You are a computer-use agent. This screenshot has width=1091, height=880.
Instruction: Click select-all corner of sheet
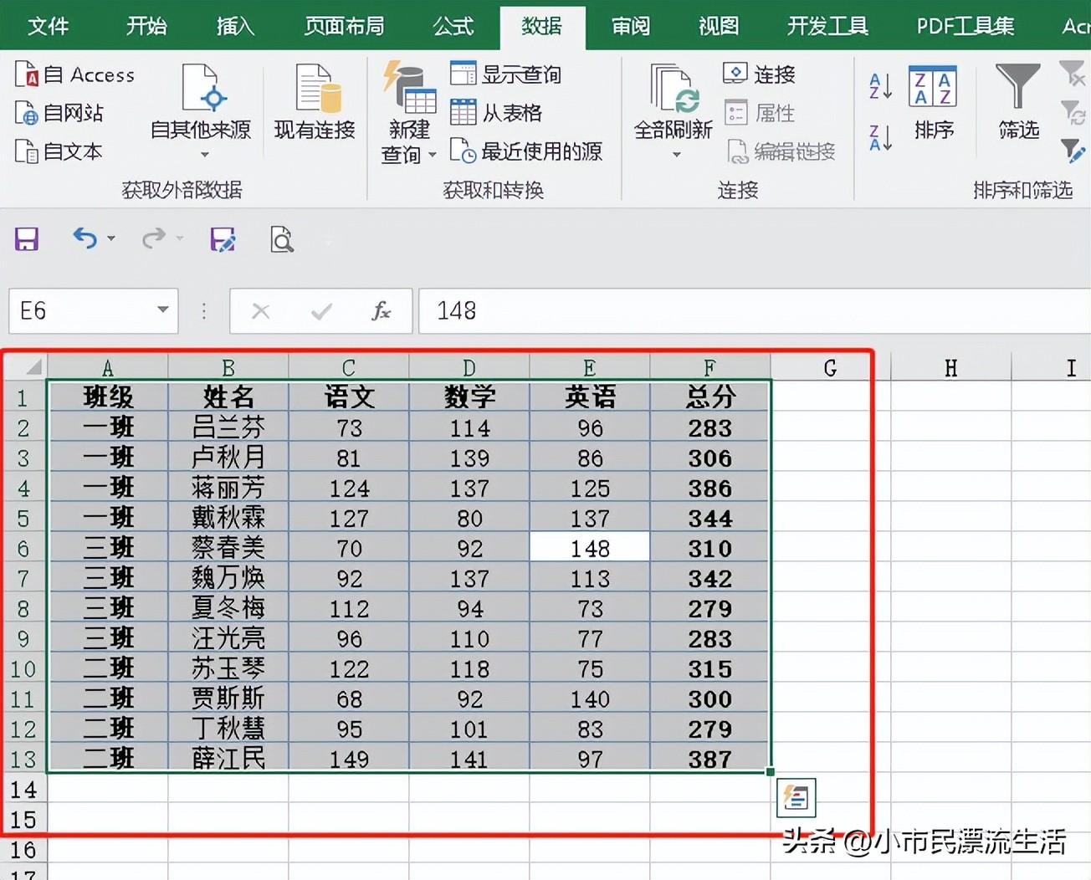pyautogui.click(x=25, y=366)
